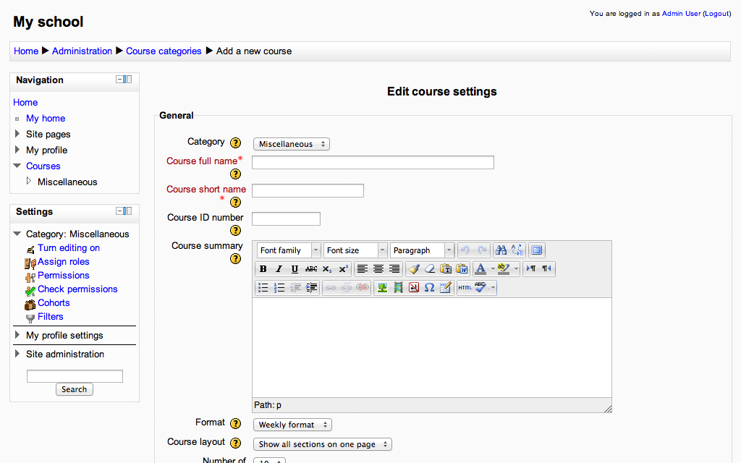This screenshot has height=463, width=741.
Task: Click in the Course full name field
Action: [373, 162]
